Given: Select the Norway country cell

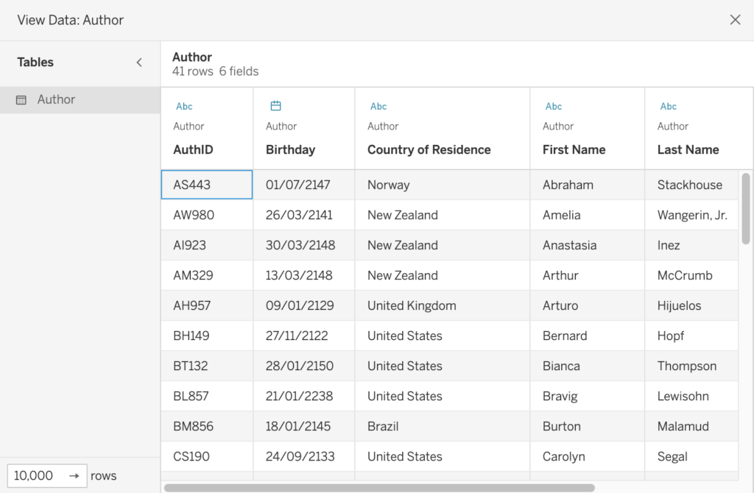Looking at the screenshot, I should 389,185.
